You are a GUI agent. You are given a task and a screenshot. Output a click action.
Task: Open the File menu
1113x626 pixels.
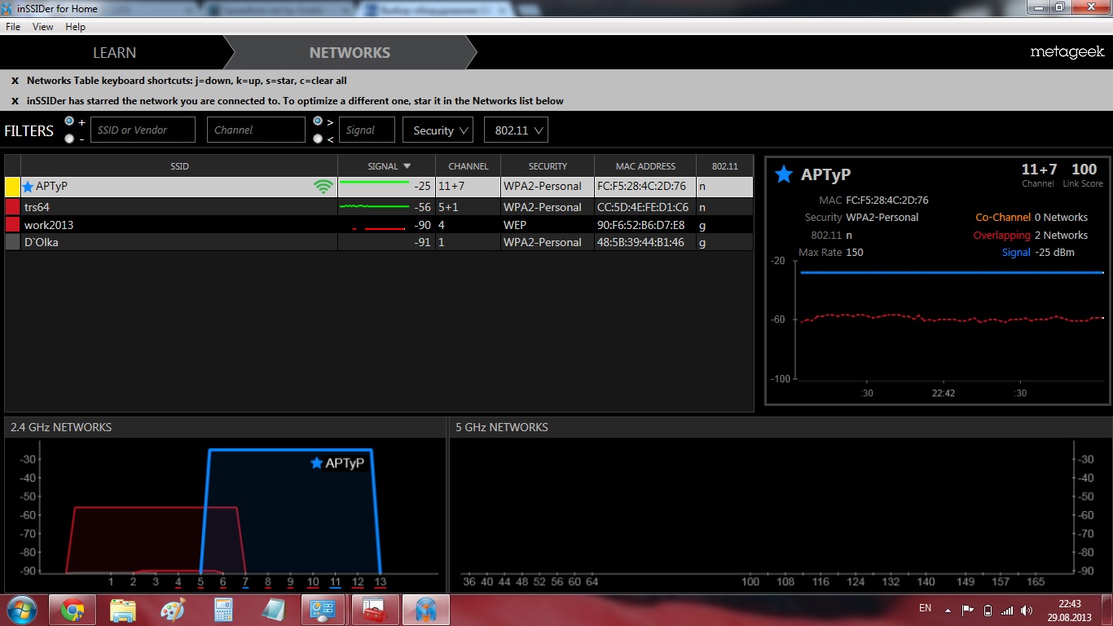[x=13, y=27]
